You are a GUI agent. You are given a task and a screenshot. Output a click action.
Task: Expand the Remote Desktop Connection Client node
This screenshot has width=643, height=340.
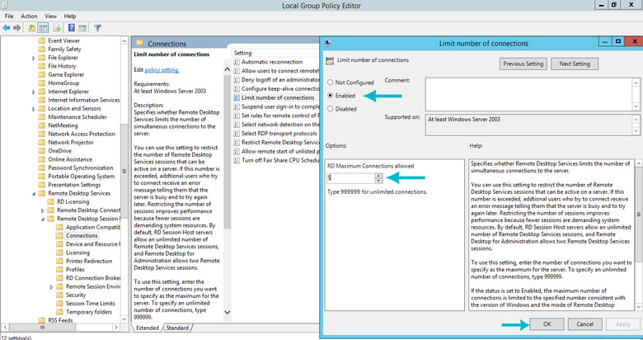(43, 210)
